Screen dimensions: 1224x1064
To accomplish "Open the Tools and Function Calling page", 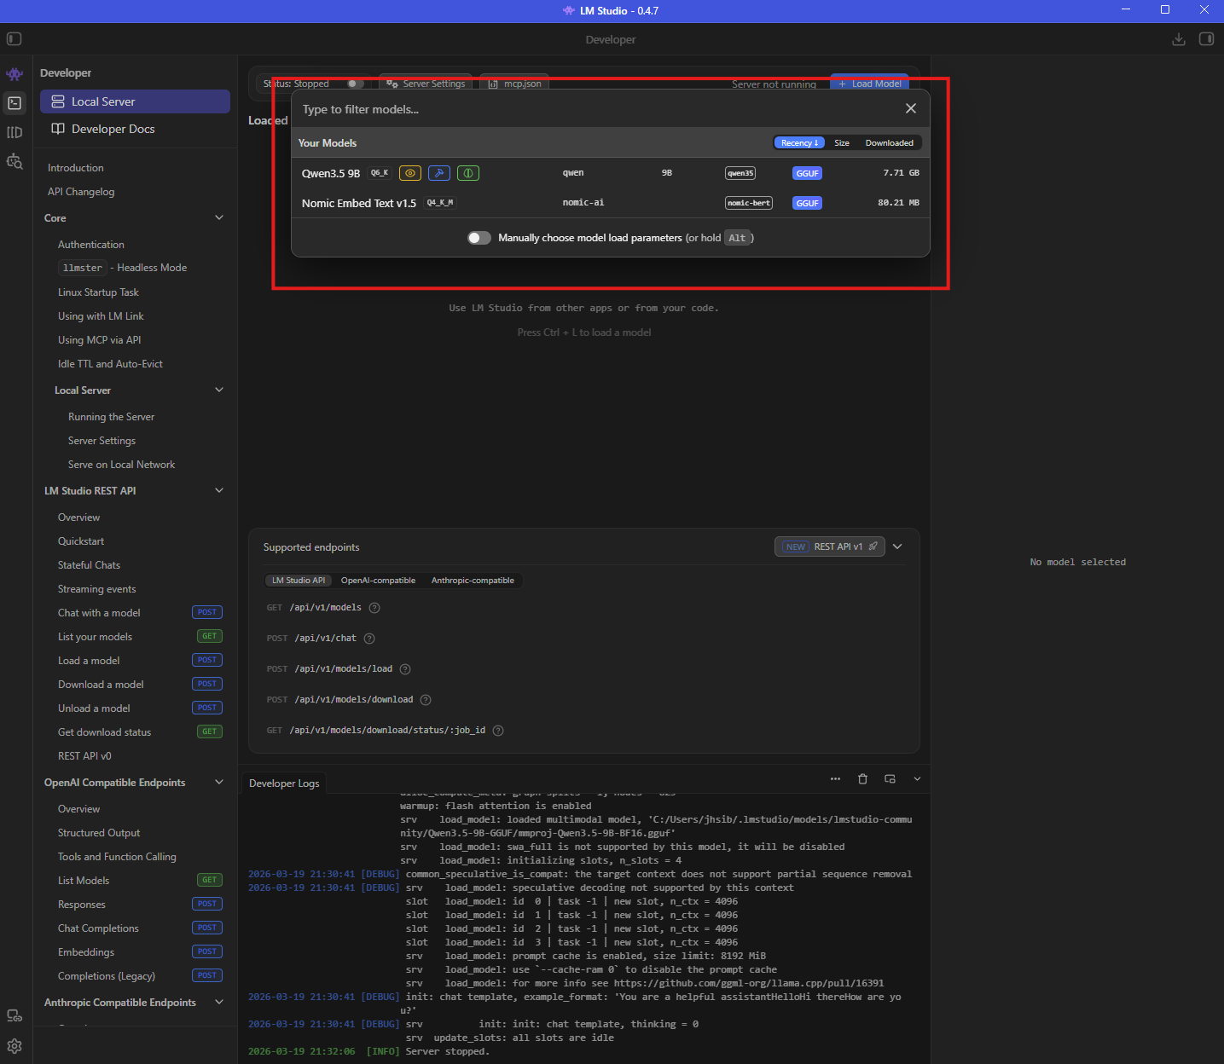I will click(x=117, y=857).
